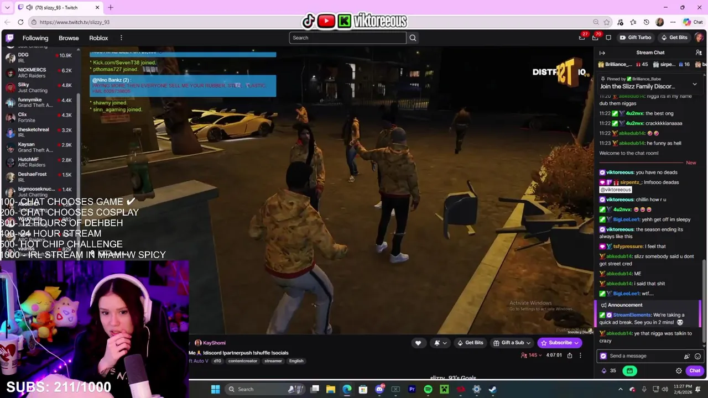Open stream more options three dots
The height and width of the screenshot is (398, 708).
point(580,355)
